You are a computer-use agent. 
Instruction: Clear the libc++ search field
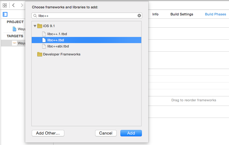coord(139,15)
